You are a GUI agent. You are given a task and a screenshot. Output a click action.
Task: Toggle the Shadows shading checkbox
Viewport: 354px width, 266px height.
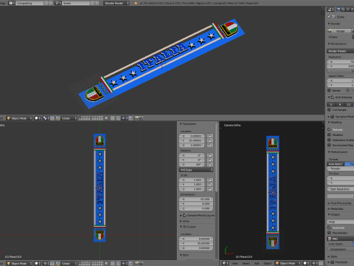click(329, 134)
